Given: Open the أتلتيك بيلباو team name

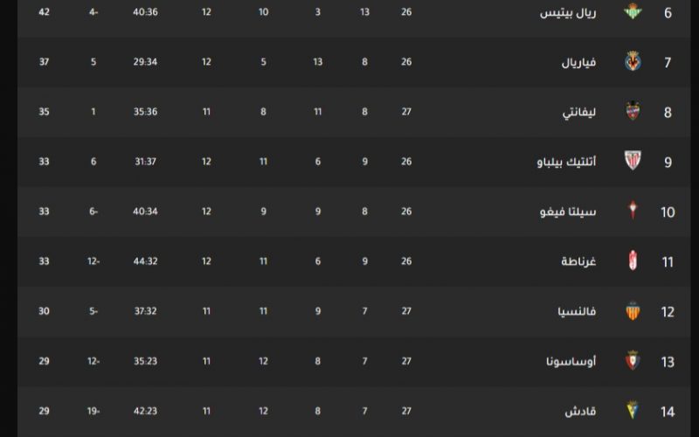Looking at the screenshot, I should (566, 162).
